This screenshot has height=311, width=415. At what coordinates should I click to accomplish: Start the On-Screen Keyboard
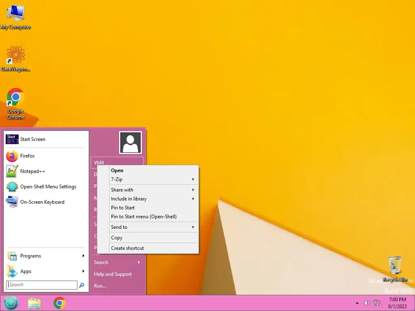pyautogui.click(x=45, y=202)
